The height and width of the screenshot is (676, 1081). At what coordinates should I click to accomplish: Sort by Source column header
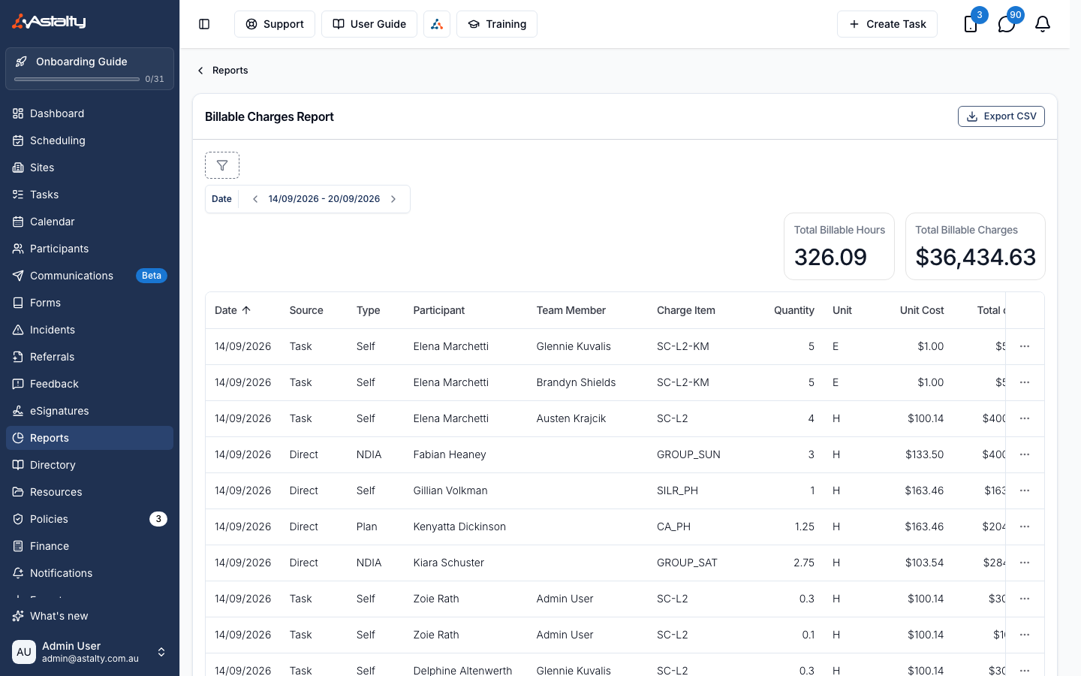[306, 310]
